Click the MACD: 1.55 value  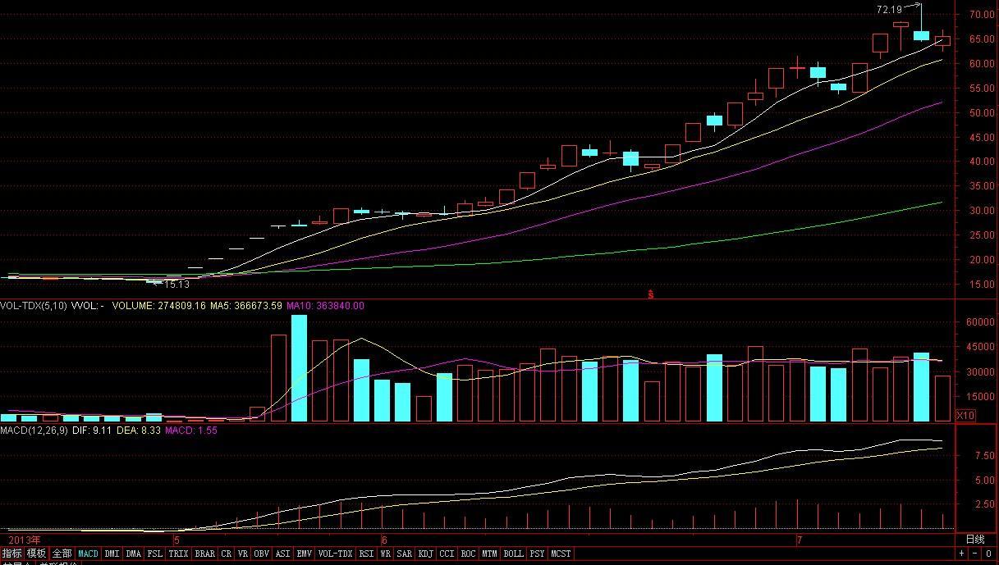(191, 430)
